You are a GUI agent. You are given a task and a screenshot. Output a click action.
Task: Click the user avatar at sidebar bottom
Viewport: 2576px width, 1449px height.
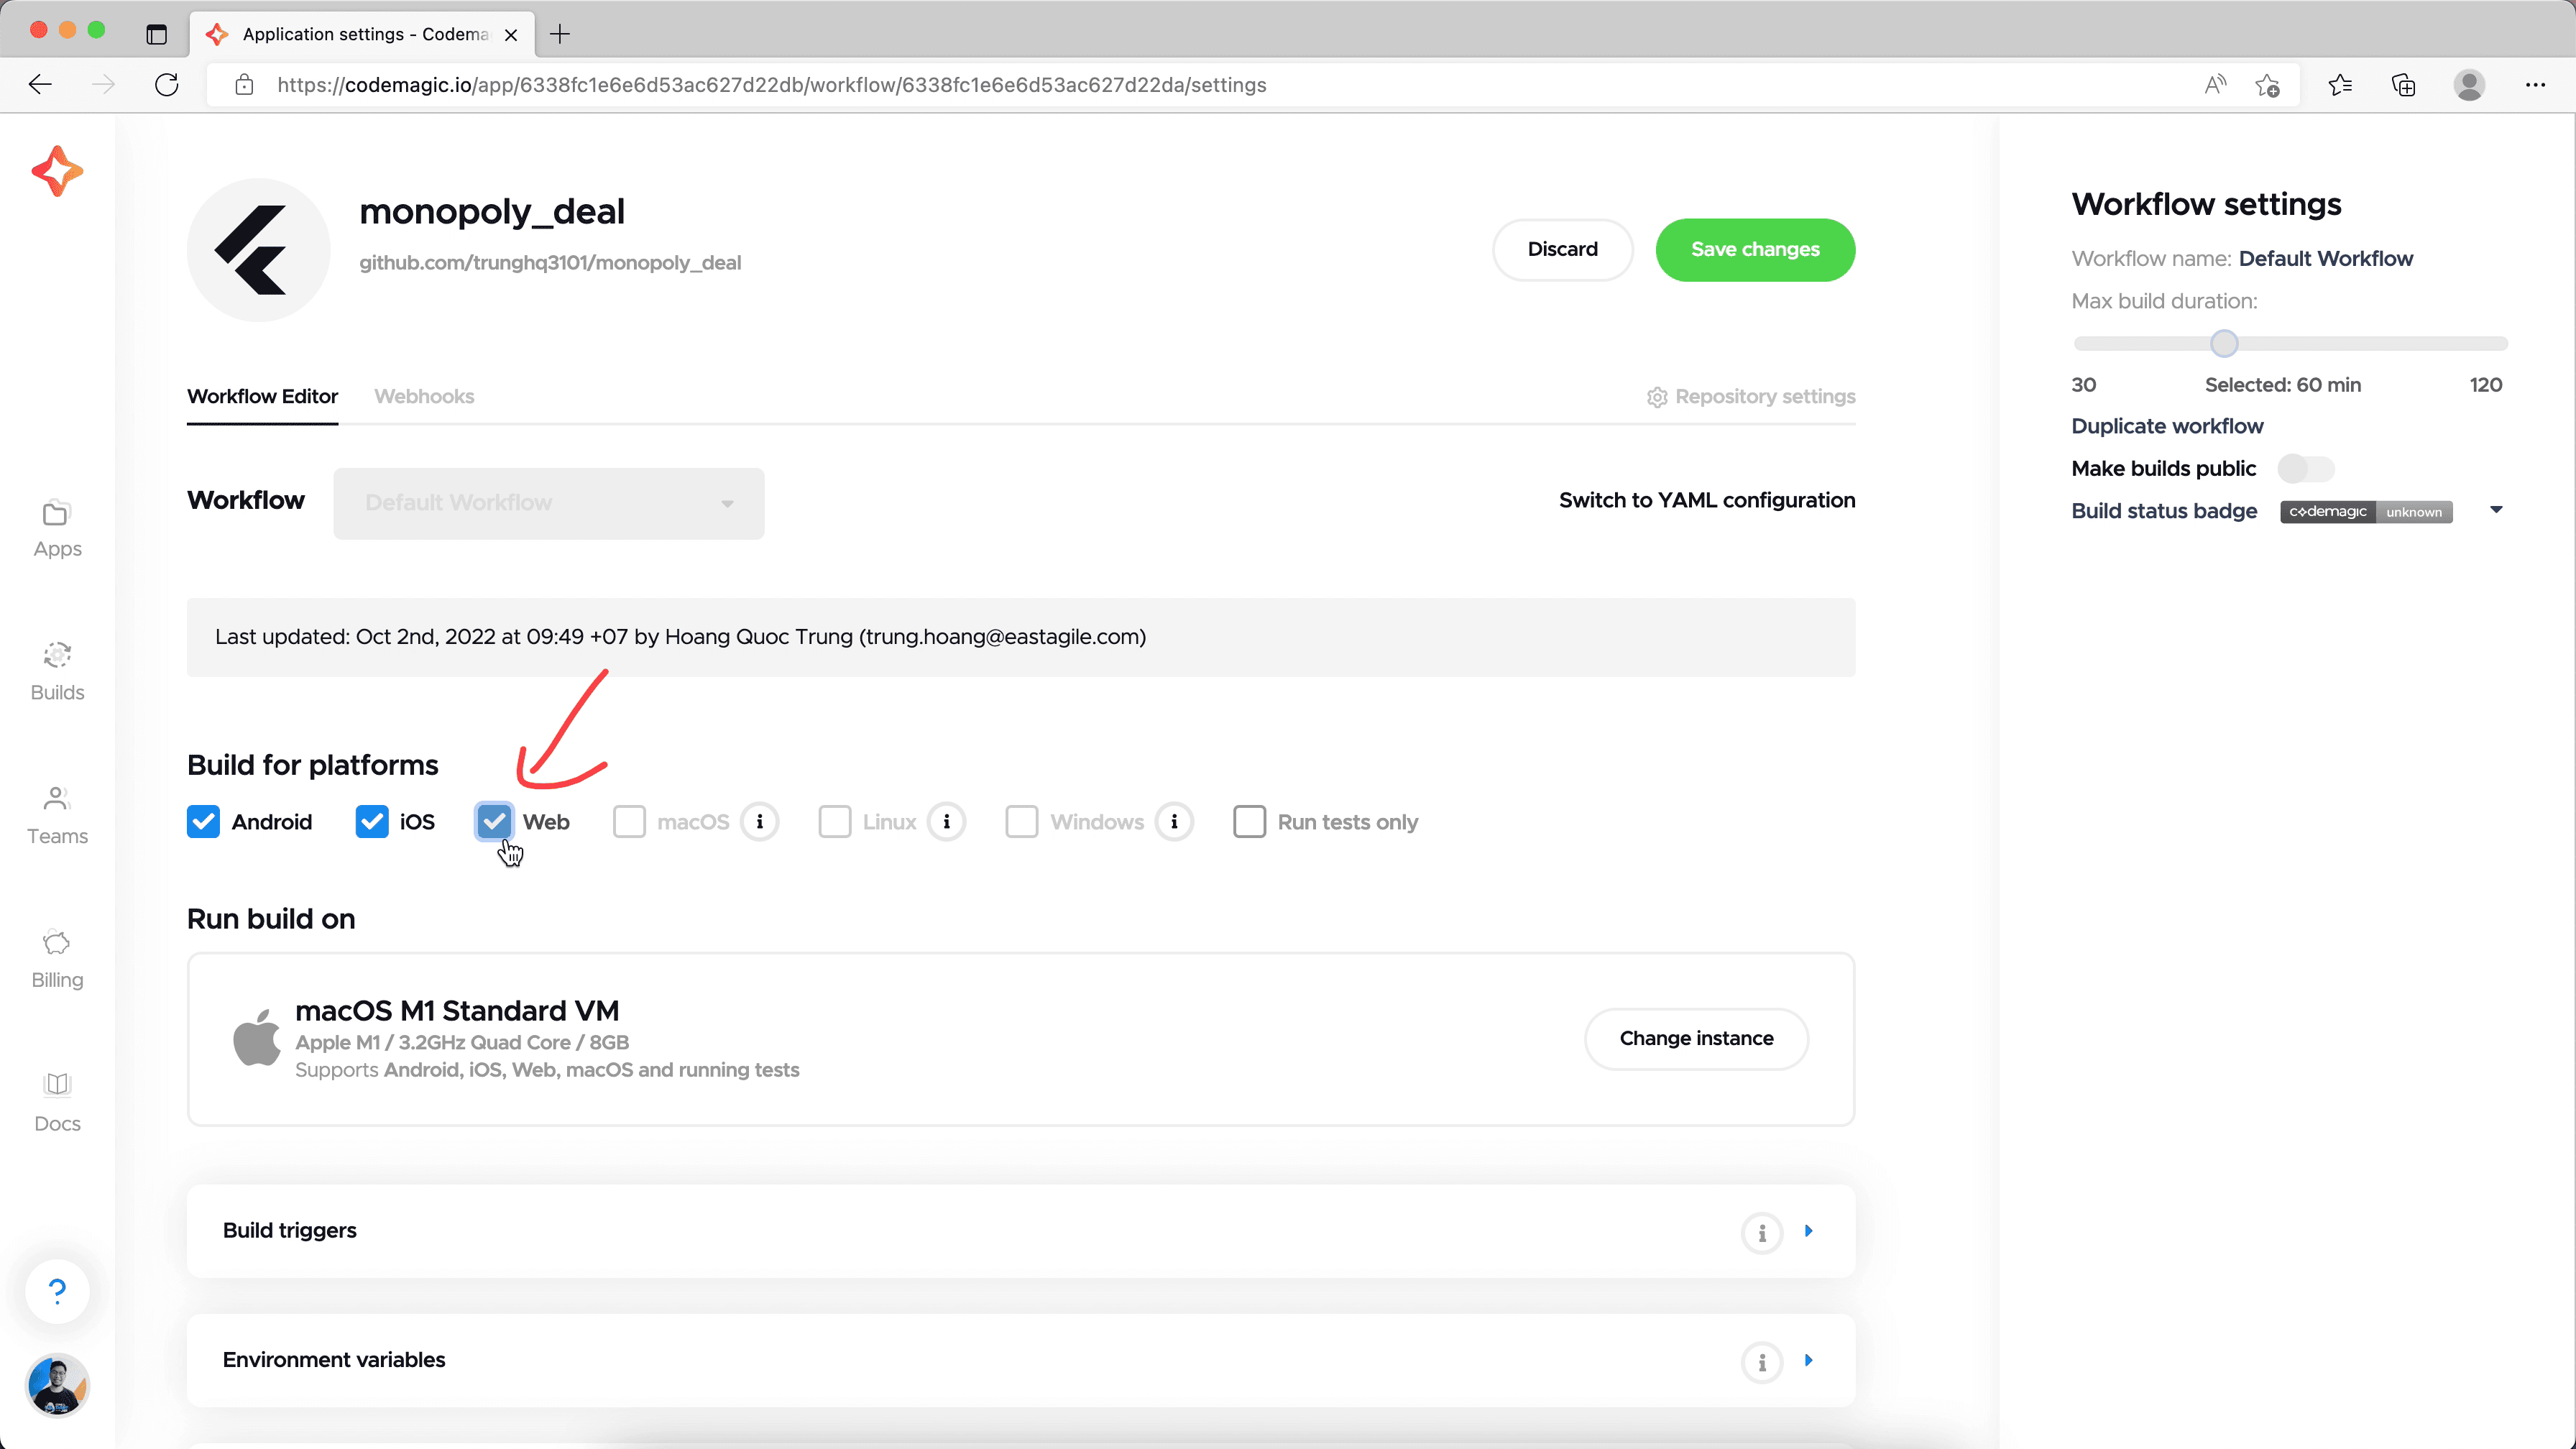[57, 1385]
